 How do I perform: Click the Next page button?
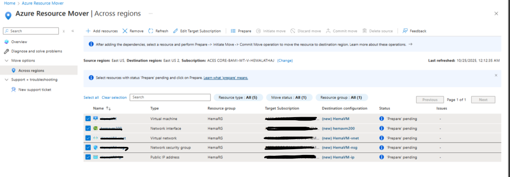pyautogui.click(x=483, y=100)
